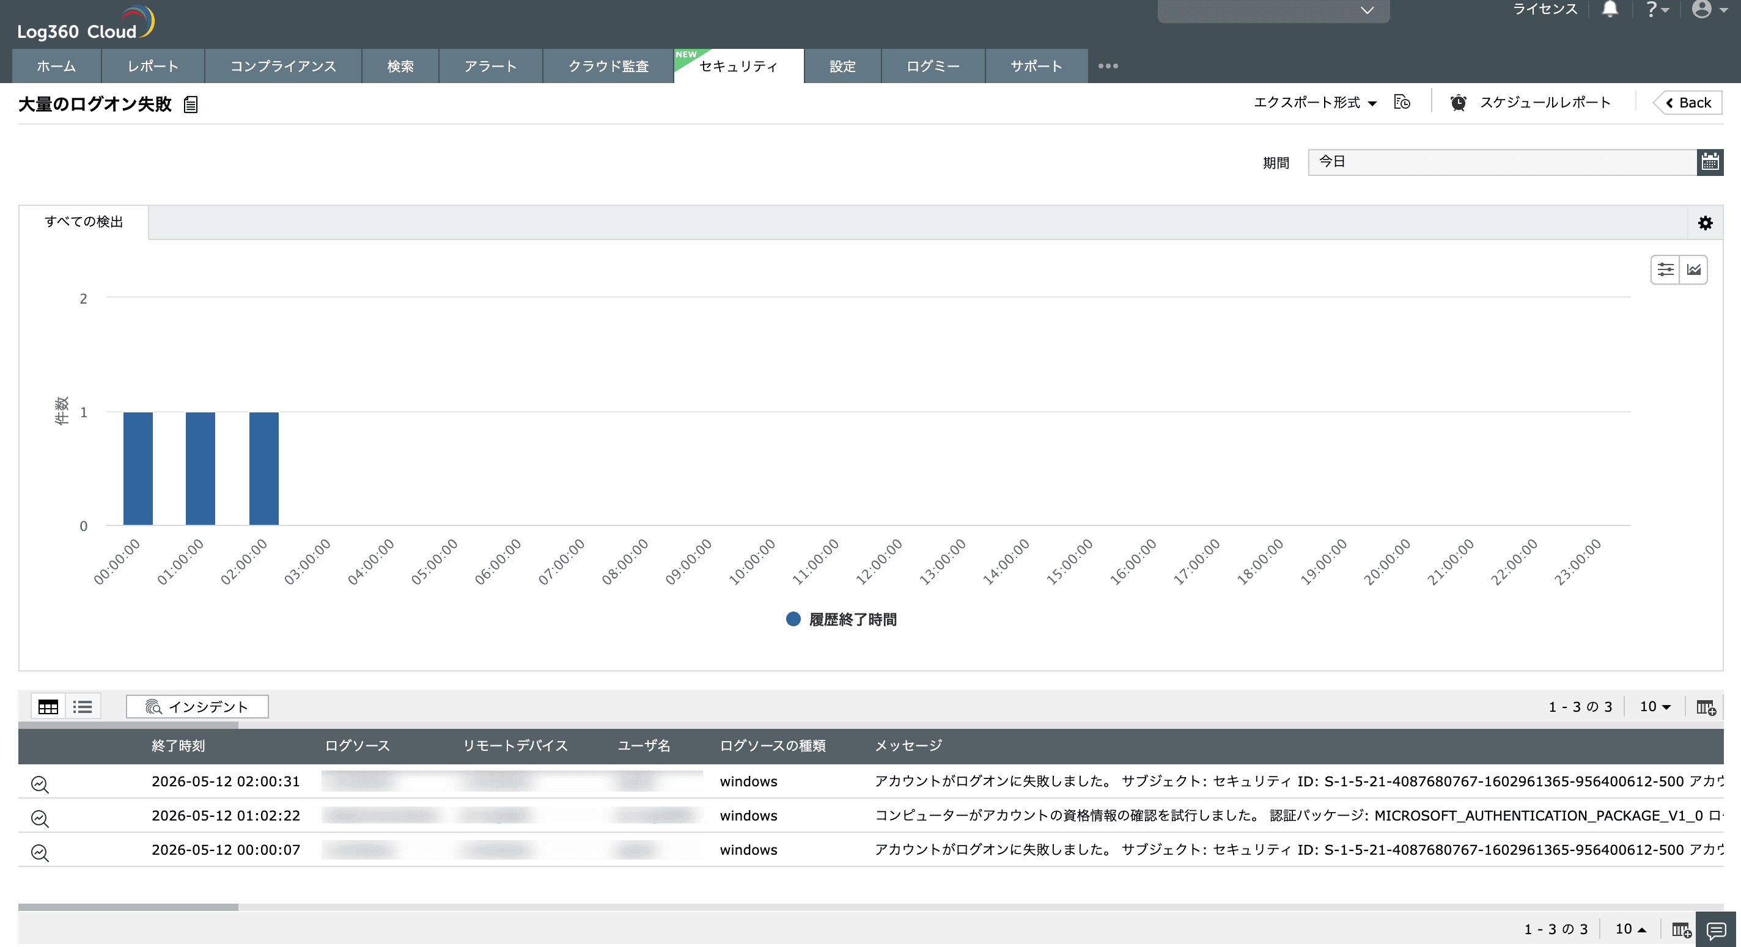Select timestamp 2026-05-12 01:02:22
1741x947 pixels.
pos(226,815)
